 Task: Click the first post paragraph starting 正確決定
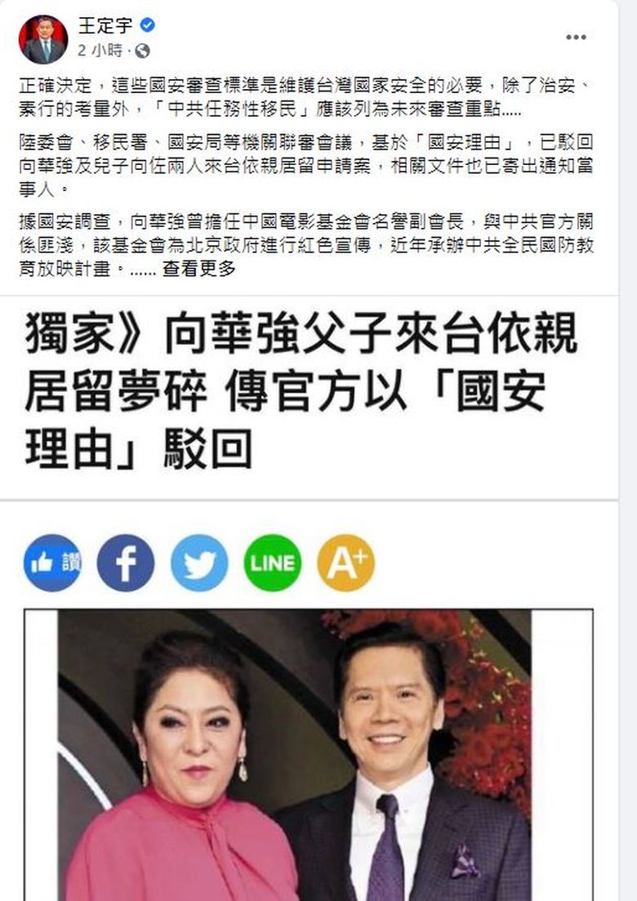(305, 96)
